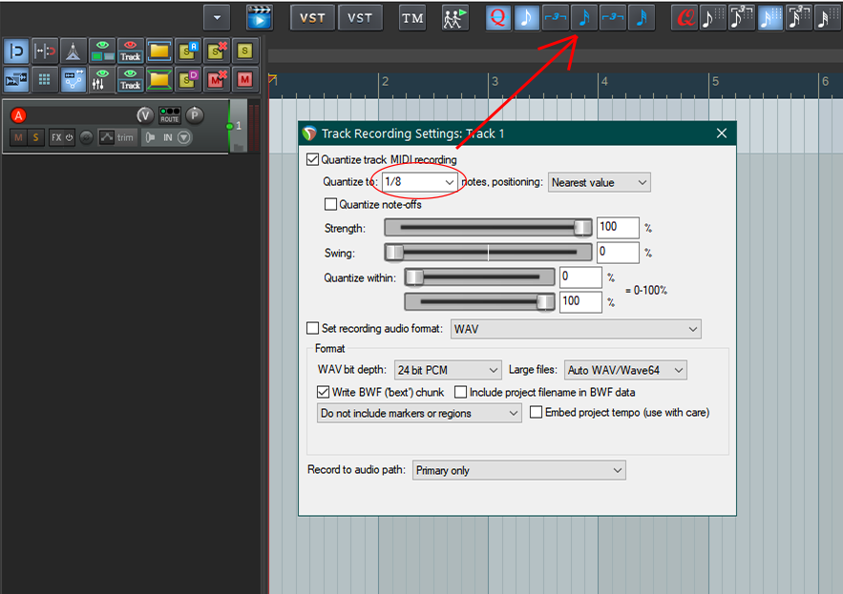Click the metronome icon in the left toolbar

pos(73,51)
